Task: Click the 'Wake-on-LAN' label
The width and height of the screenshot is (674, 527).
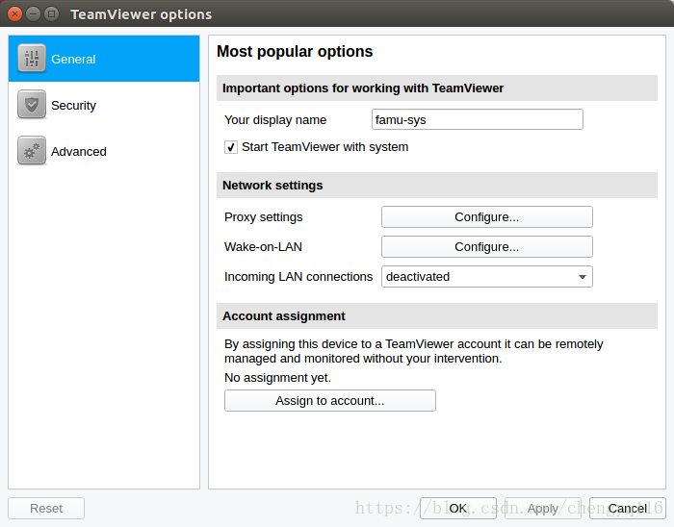Action: coord(263,247)
